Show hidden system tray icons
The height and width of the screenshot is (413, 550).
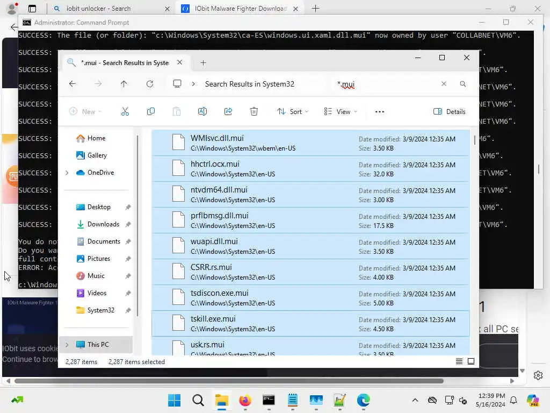click(x=415, y=400)
